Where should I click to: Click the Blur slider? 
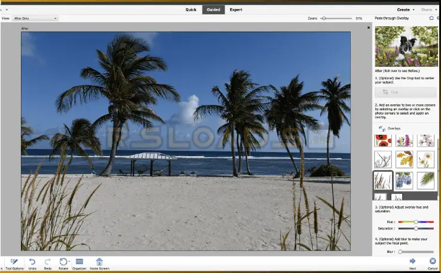pos(416,252)
